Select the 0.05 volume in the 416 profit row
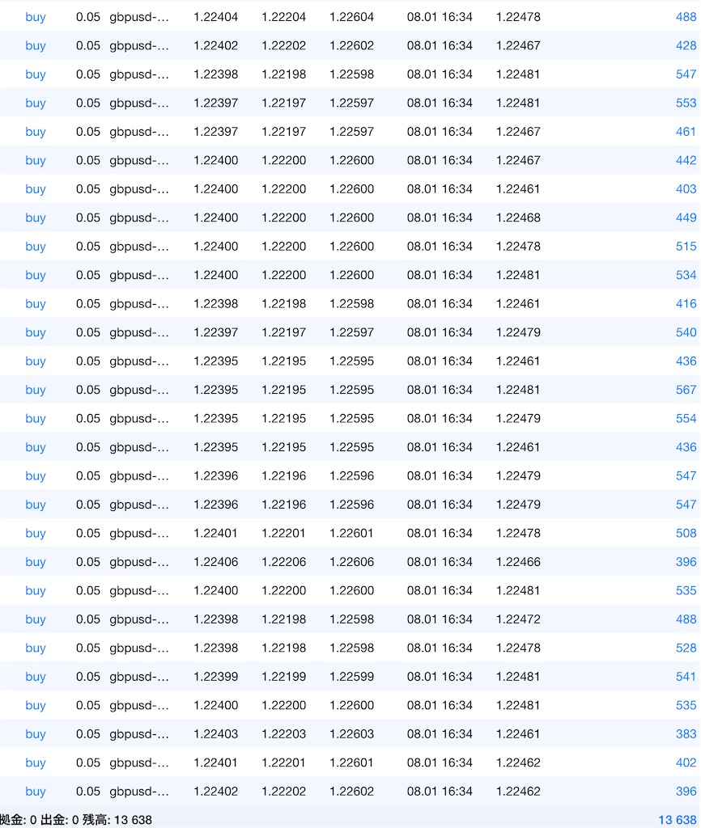 pos(87,304)
